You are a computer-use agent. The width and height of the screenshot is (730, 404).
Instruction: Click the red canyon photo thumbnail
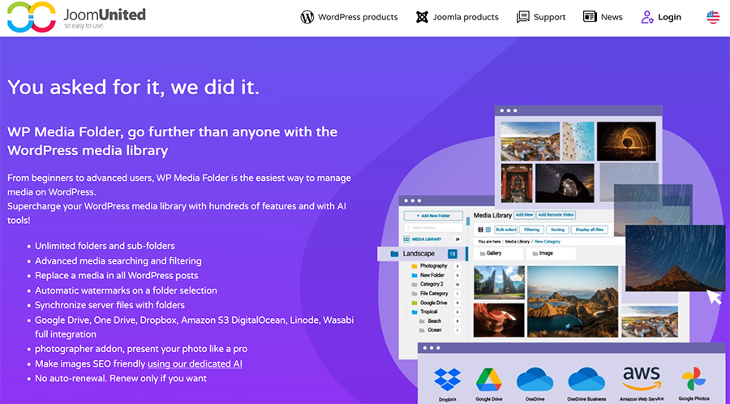coord(499,320)
